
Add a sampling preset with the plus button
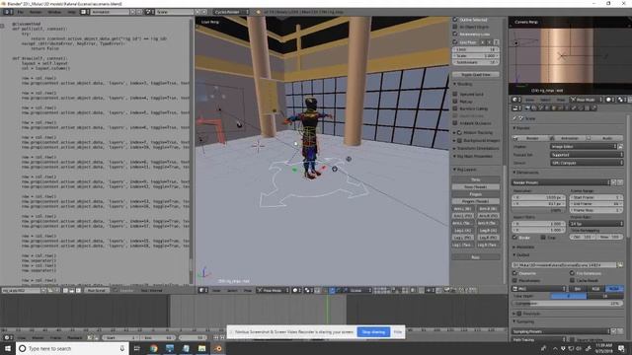[x=614, y=331]
